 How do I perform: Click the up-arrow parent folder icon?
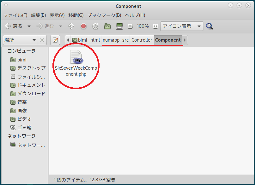click(x=71, y=26)
